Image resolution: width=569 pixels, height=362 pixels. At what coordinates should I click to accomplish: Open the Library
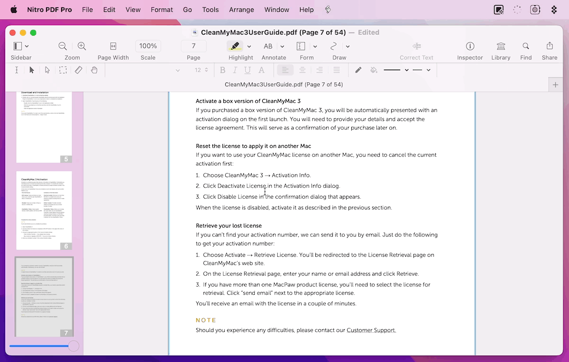[501, 46]
